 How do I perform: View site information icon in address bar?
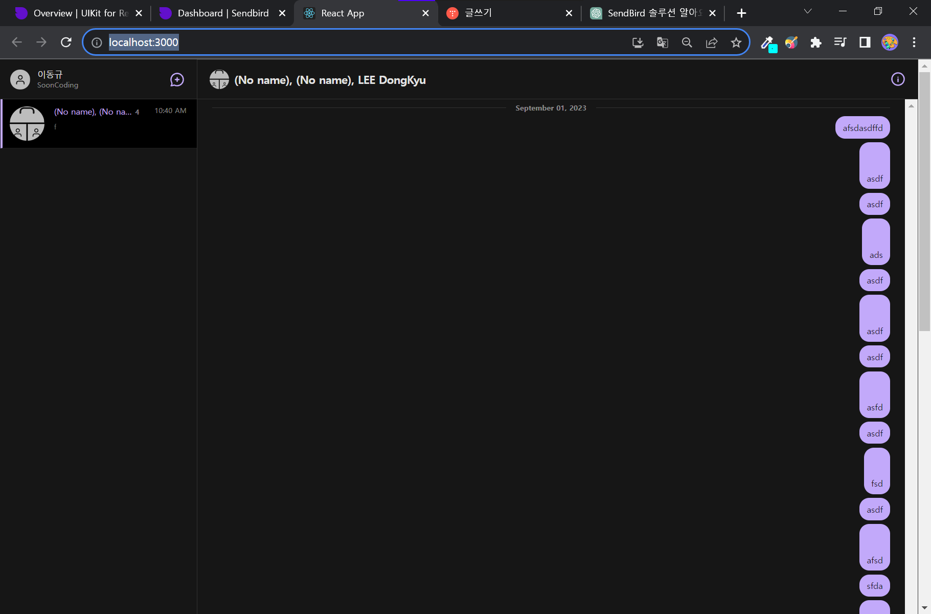click(x=97, y=42)
